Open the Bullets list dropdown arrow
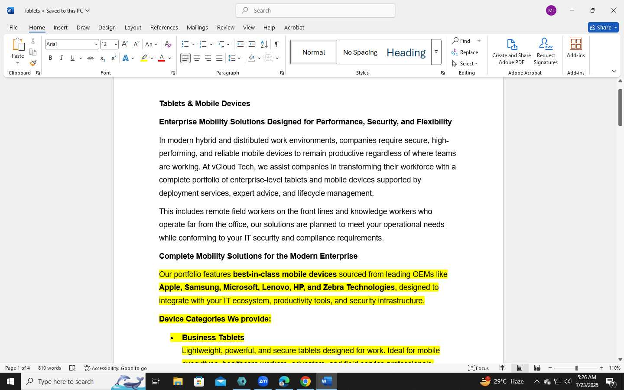Screen dimensions: 624x390 [x=193, y=44]
